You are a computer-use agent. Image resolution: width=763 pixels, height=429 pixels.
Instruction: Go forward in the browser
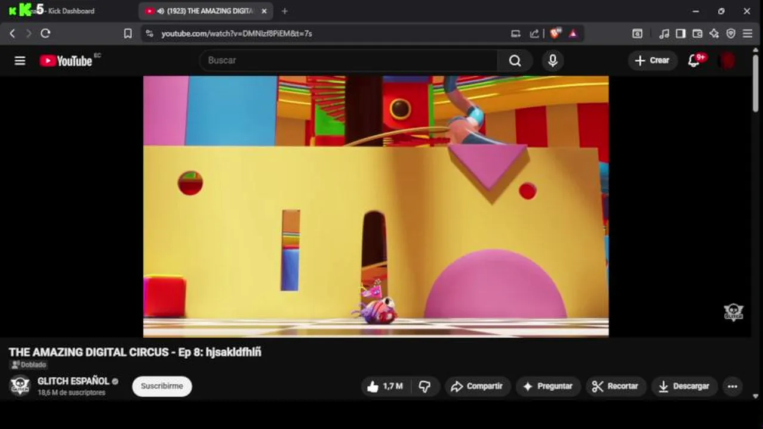click(28, 33)
